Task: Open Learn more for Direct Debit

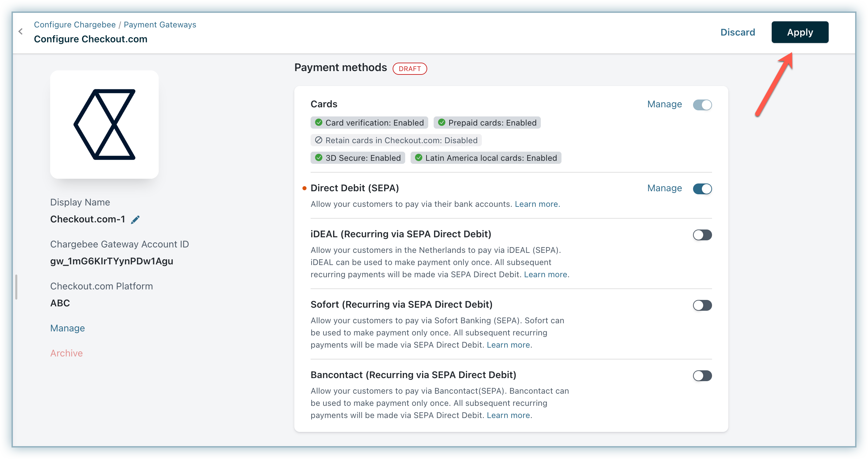Action: click(537, 204)
